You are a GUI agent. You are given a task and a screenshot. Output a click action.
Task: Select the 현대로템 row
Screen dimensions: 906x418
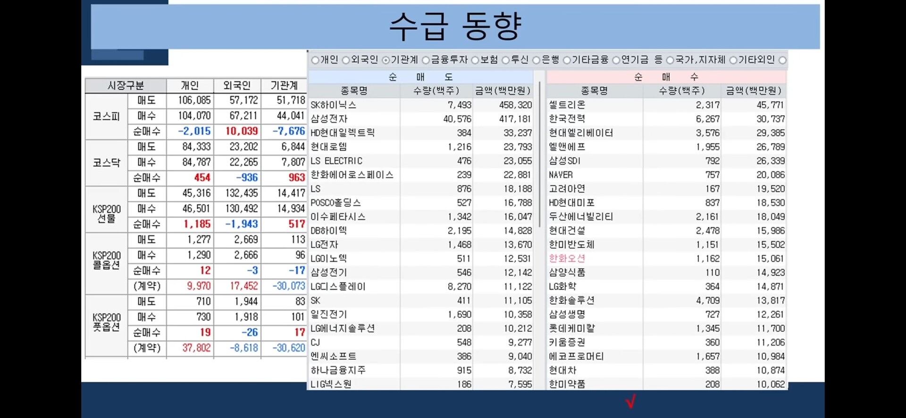[421, 147]
